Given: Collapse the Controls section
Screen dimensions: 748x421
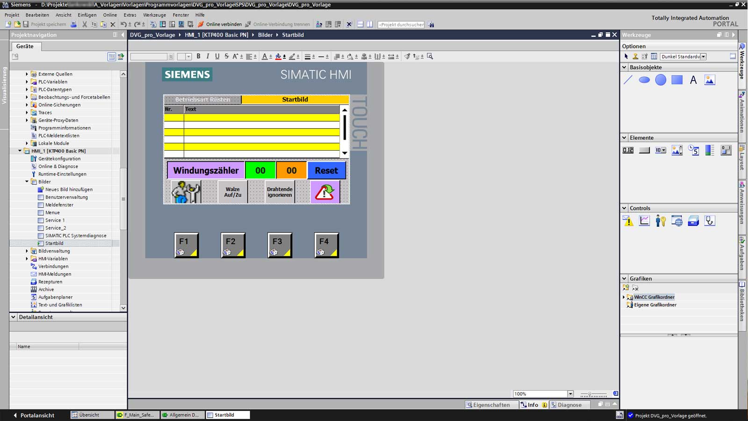Looking at the screenshot, I should (x=624, y=208).
